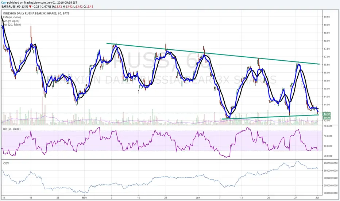Click price axis label 17.50
Viewport: 340px width, 201px height.
coord(327,49)
